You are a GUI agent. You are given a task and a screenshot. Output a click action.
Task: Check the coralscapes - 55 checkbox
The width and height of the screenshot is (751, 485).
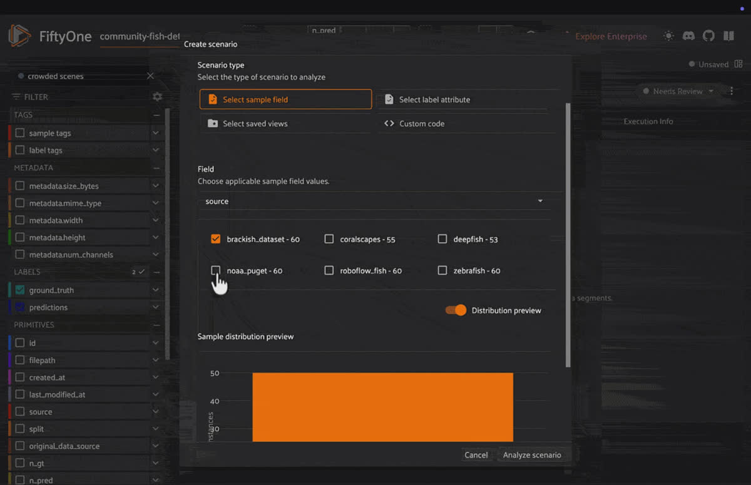(329, 239)
